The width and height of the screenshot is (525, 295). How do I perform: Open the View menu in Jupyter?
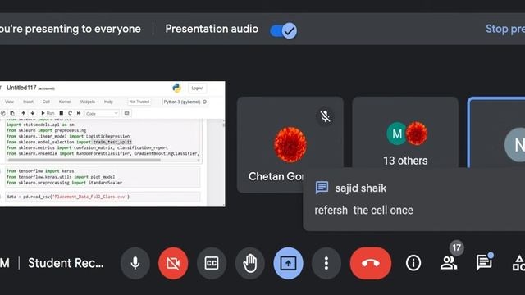(x=9, y=102)
